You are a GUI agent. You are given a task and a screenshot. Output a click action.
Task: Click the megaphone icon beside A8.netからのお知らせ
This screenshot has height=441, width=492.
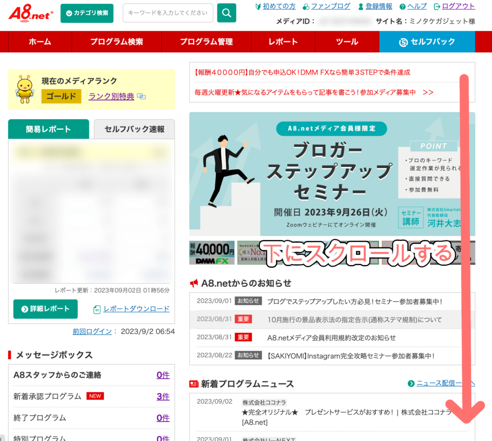coord(194,283)
